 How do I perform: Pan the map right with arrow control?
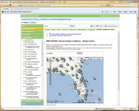[52, 61]
